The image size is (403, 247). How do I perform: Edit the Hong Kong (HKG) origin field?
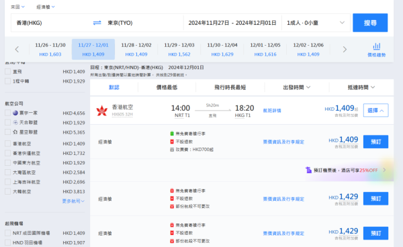click(x=51, y=23)
